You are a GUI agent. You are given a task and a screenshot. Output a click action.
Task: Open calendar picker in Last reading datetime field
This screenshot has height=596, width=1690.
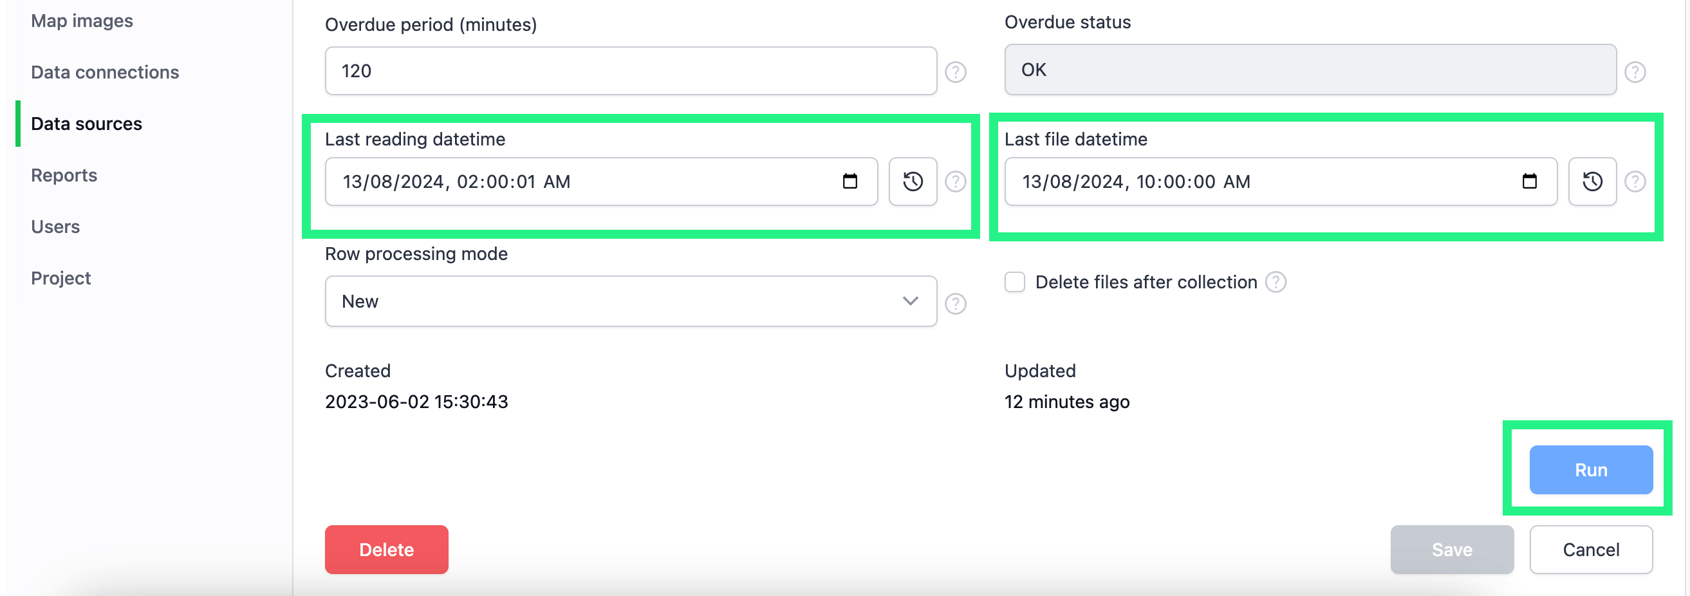(850, 181)
